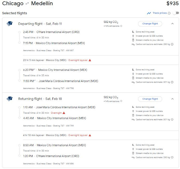Click the 23 hr layover warning triangle
This screenshot has width=180, height=169.
point(90,60)
